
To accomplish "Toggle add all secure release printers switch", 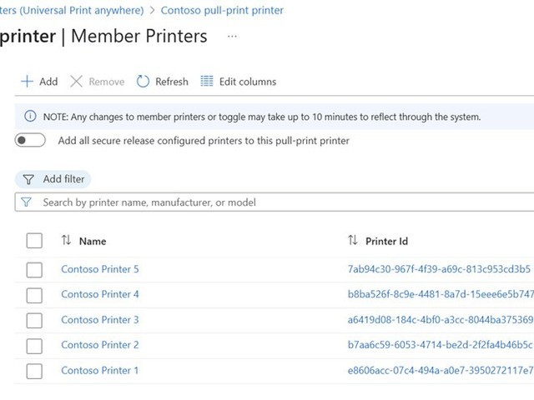I will pos(30,141).
